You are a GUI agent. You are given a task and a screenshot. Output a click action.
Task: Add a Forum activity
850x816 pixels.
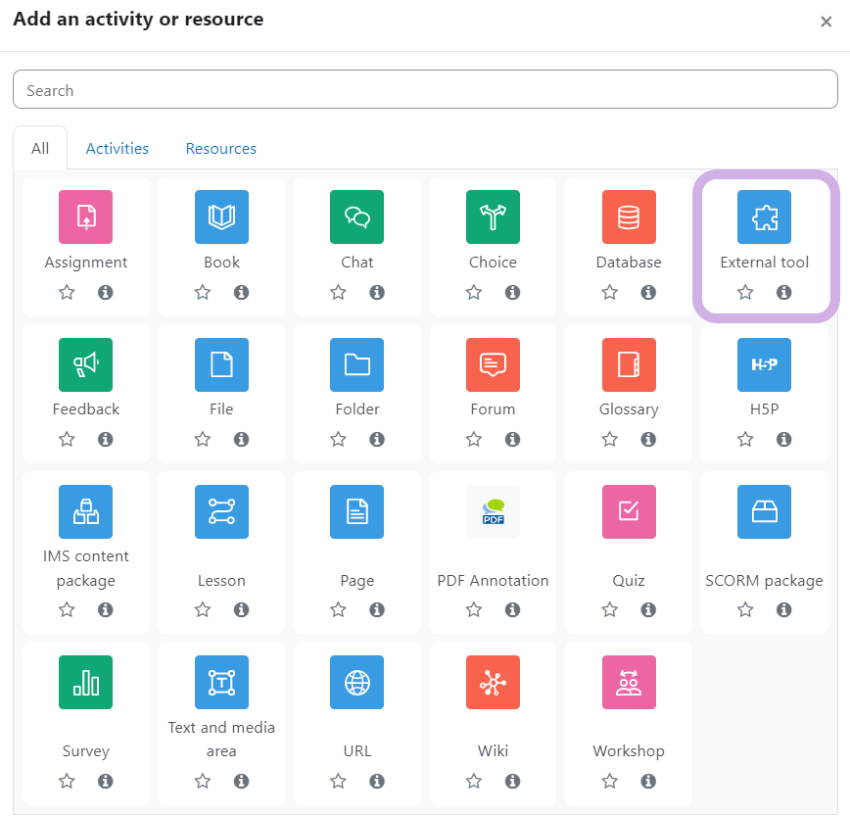493,364
